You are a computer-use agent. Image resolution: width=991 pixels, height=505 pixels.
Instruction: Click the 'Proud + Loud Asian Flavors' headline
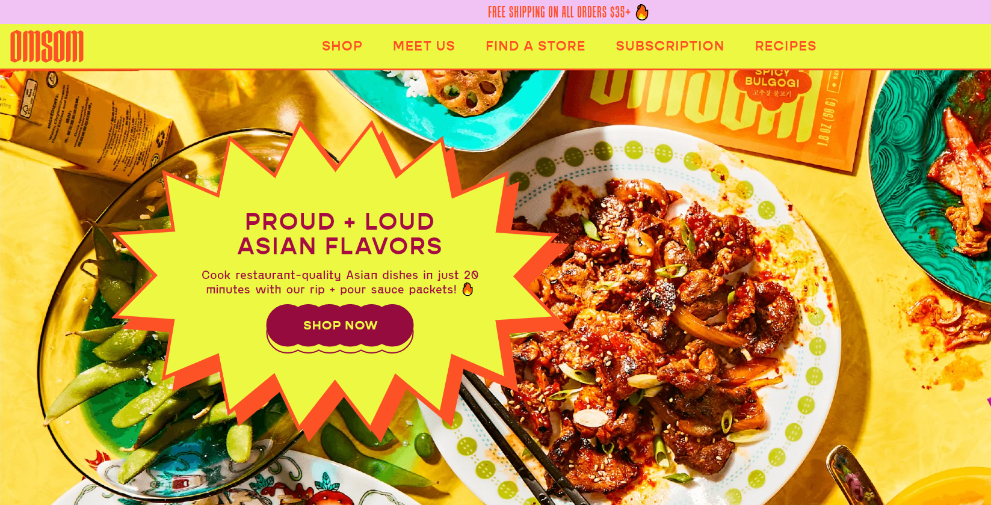tap(340, 234)
